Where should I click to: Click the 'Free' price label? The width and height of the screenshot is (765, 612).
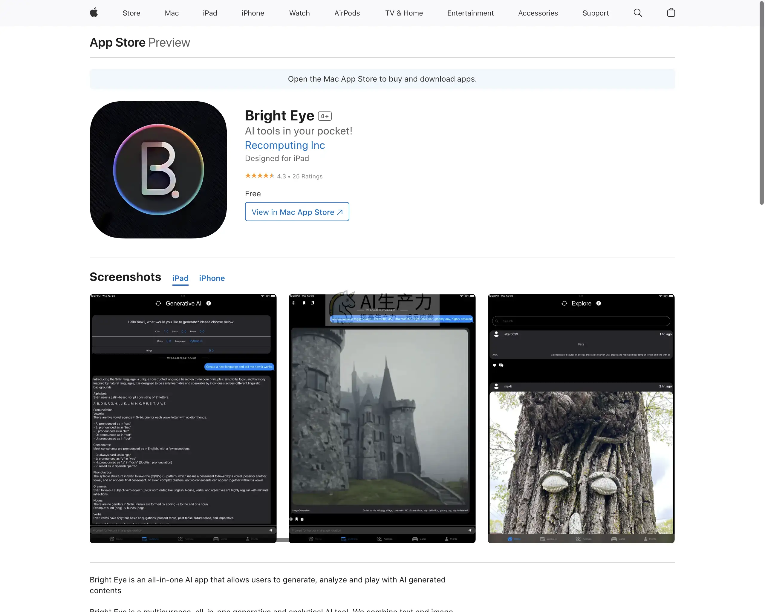click(253, 194)
